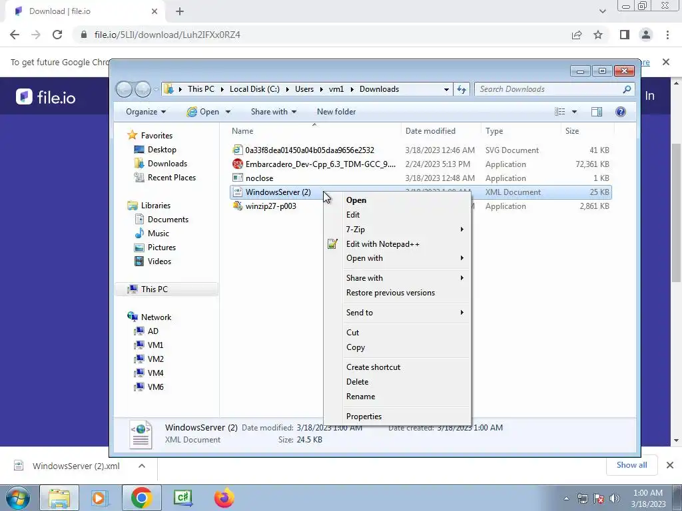The width and height of the screenshot is (682, 511).
Task: Open Chrome's three-dot menu
Action: [x=667, y=35]
